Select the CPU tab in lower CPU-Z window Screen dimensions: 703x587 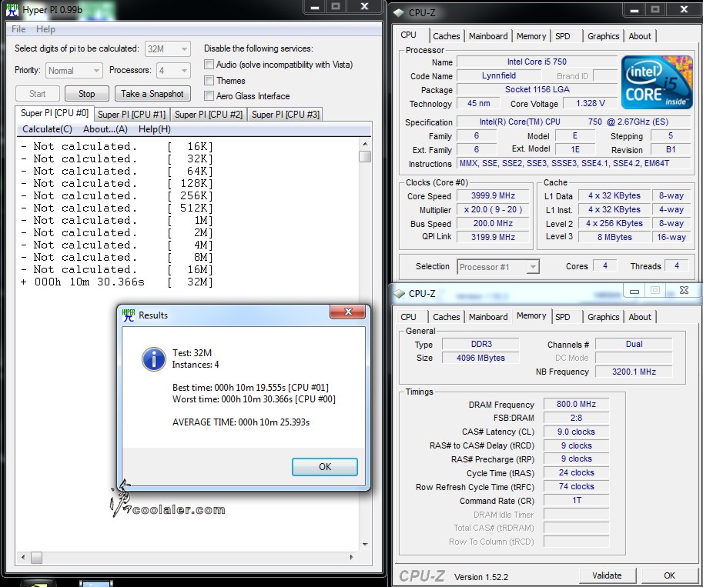(x=408, y=317)
